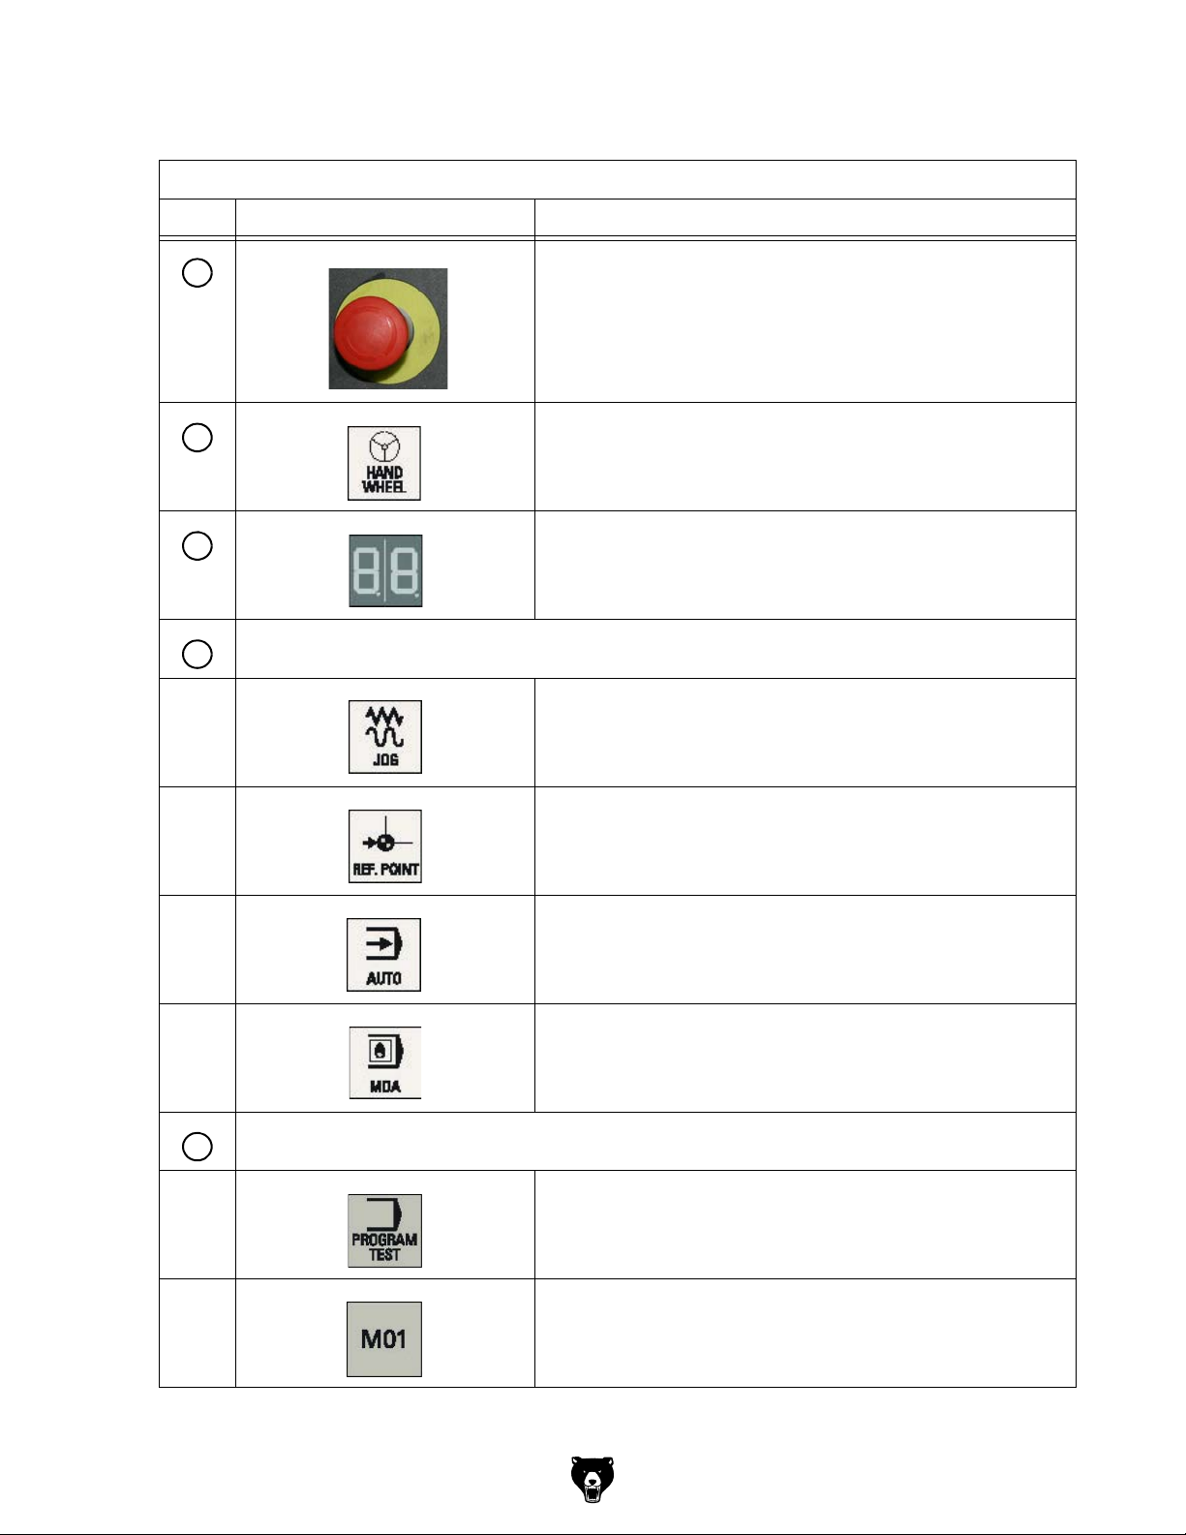
Task: Click the M01 key icon
Action: 384,1339
